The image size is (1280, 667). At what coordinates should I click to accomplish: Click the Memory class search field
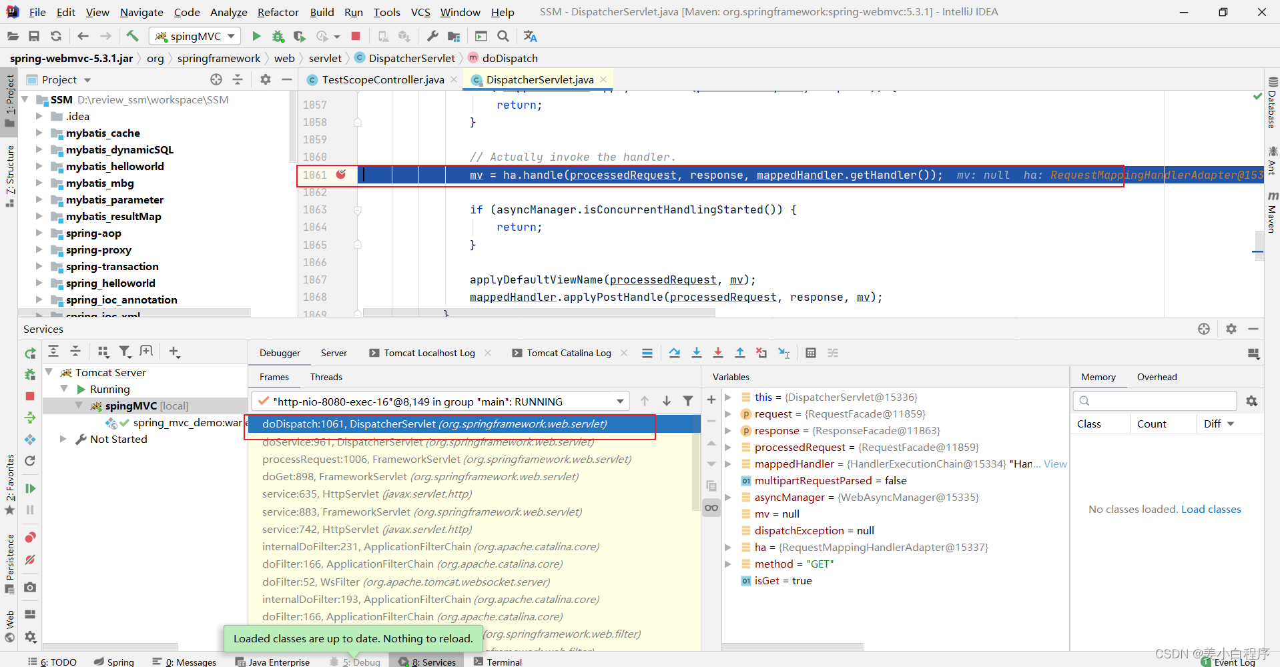pyautogui.click(x=1155, y=401)
